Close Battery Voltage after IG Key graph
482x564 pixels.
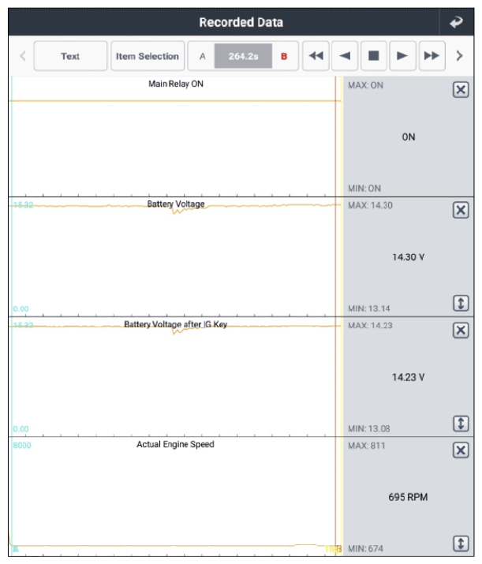pyautogui.click(x=461, y=330)
